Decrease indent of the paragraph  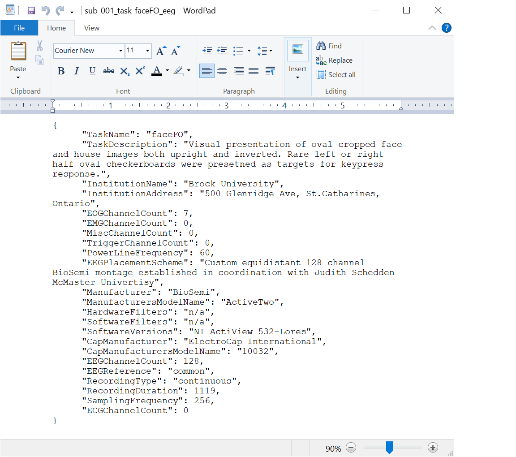tap(207, 51)
